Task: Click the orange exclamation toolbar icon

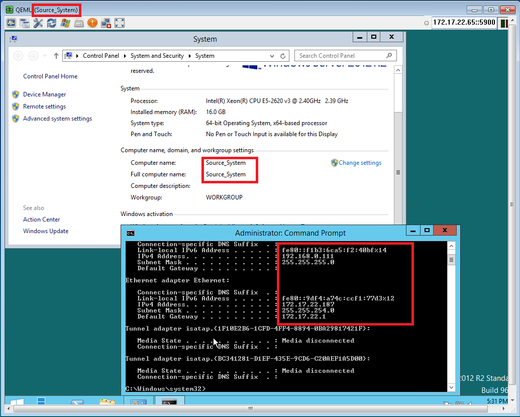Action: click(92, 23)
